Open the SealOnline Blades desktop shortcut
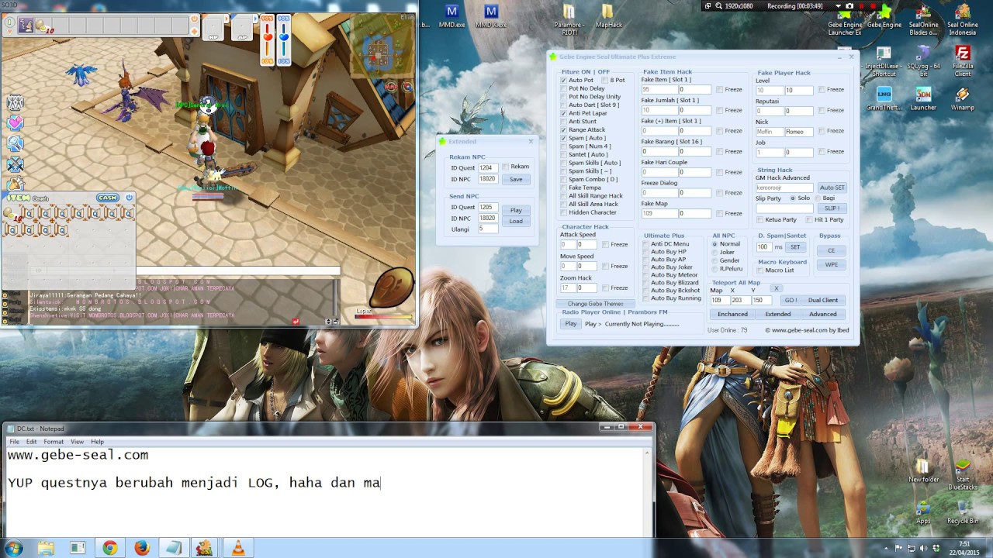This screenshot has width=993, height=558. pos(923,19)
